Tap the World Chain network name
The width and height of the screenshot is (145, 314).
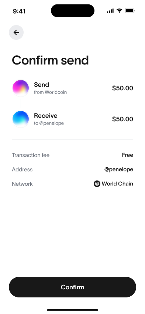118,184
